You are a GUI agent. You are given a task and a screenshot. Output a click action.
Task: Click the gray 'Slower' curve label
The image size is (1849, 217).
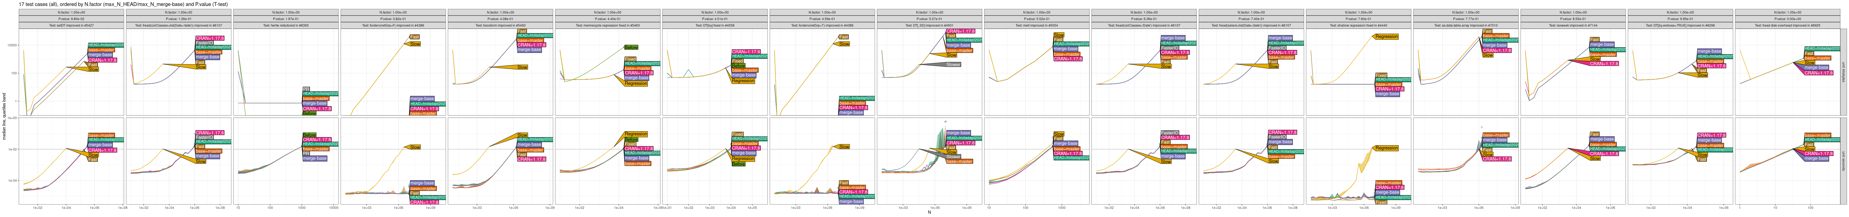tap(953, 65)
